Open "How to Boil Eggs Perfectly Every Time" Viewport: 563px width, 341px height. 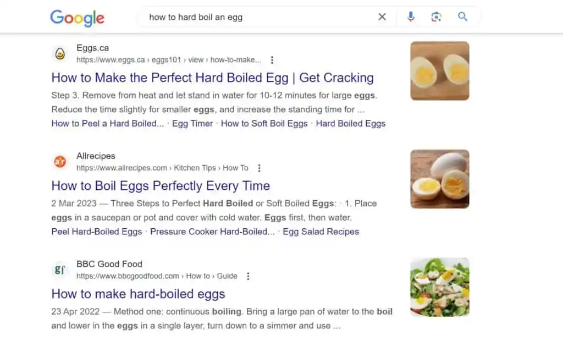[161, 185]
